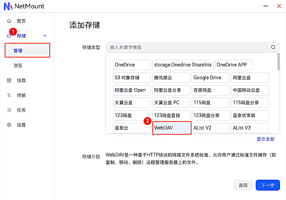286x200 pixels.
Task: Choose 百度网盘 storage type
Action: click(211, 90)
